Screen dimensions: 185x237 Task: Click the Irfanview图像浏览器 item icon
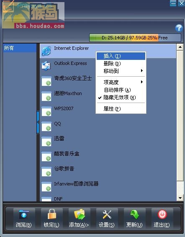46,187
